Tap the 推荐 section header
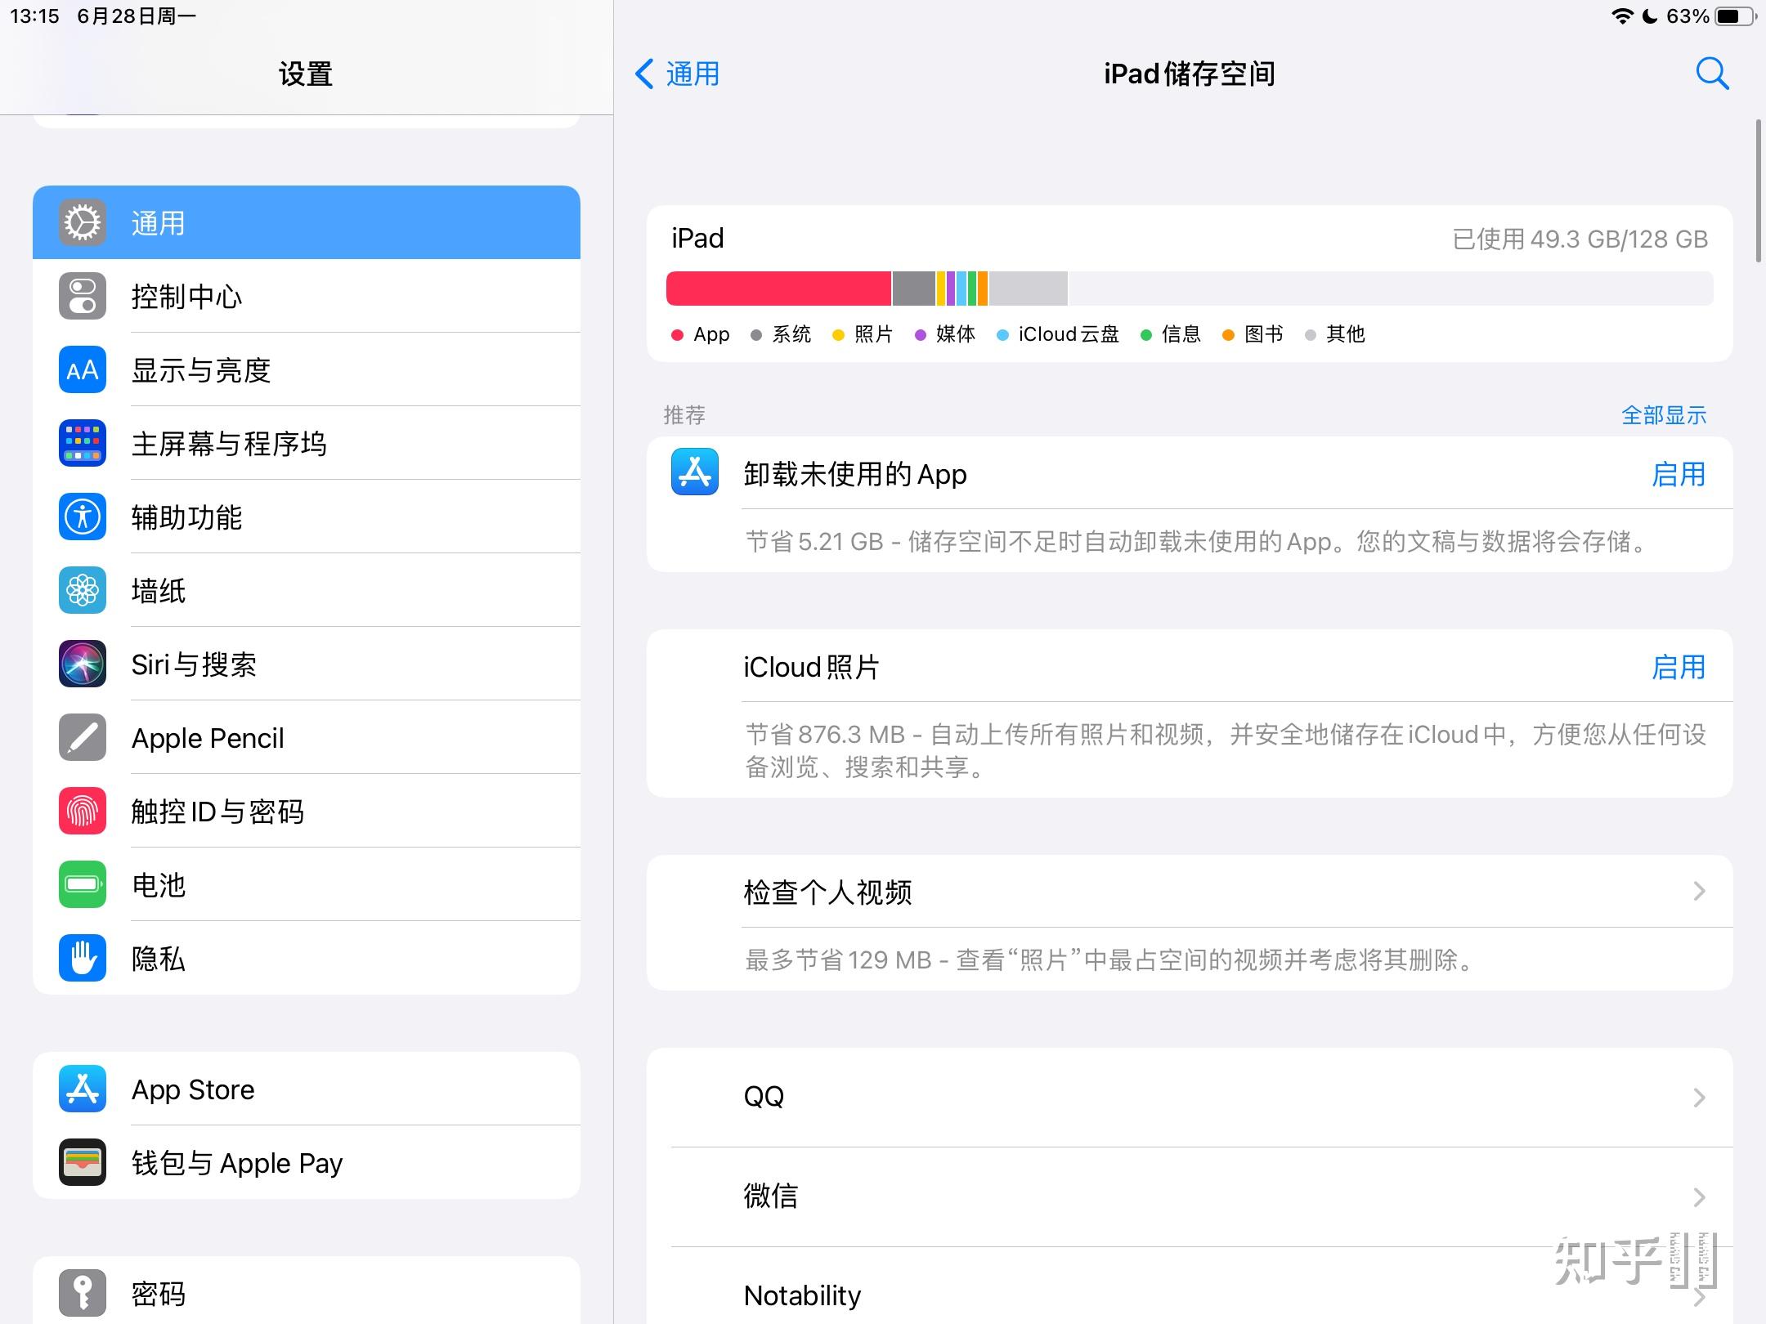The image size is (1766, 1324). (684, 415)
